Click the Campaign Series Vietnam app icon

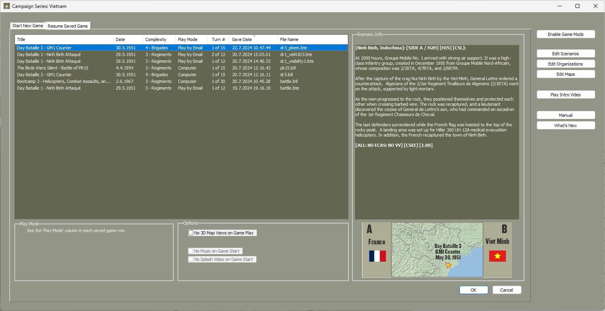pos(6,6)
